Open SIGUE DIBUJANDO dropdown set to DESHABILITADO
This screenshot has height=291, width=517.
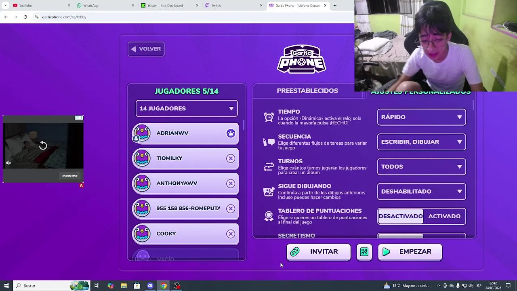pos(421,192)
